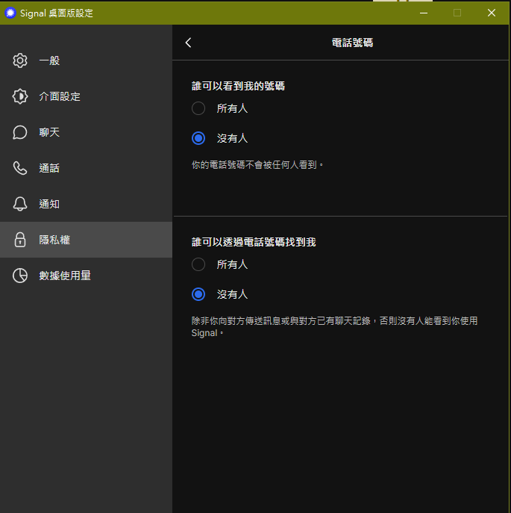The height and width of the screenshot is (513, 511).
Task: Close the Signal settings window
Action: [492, 13]
